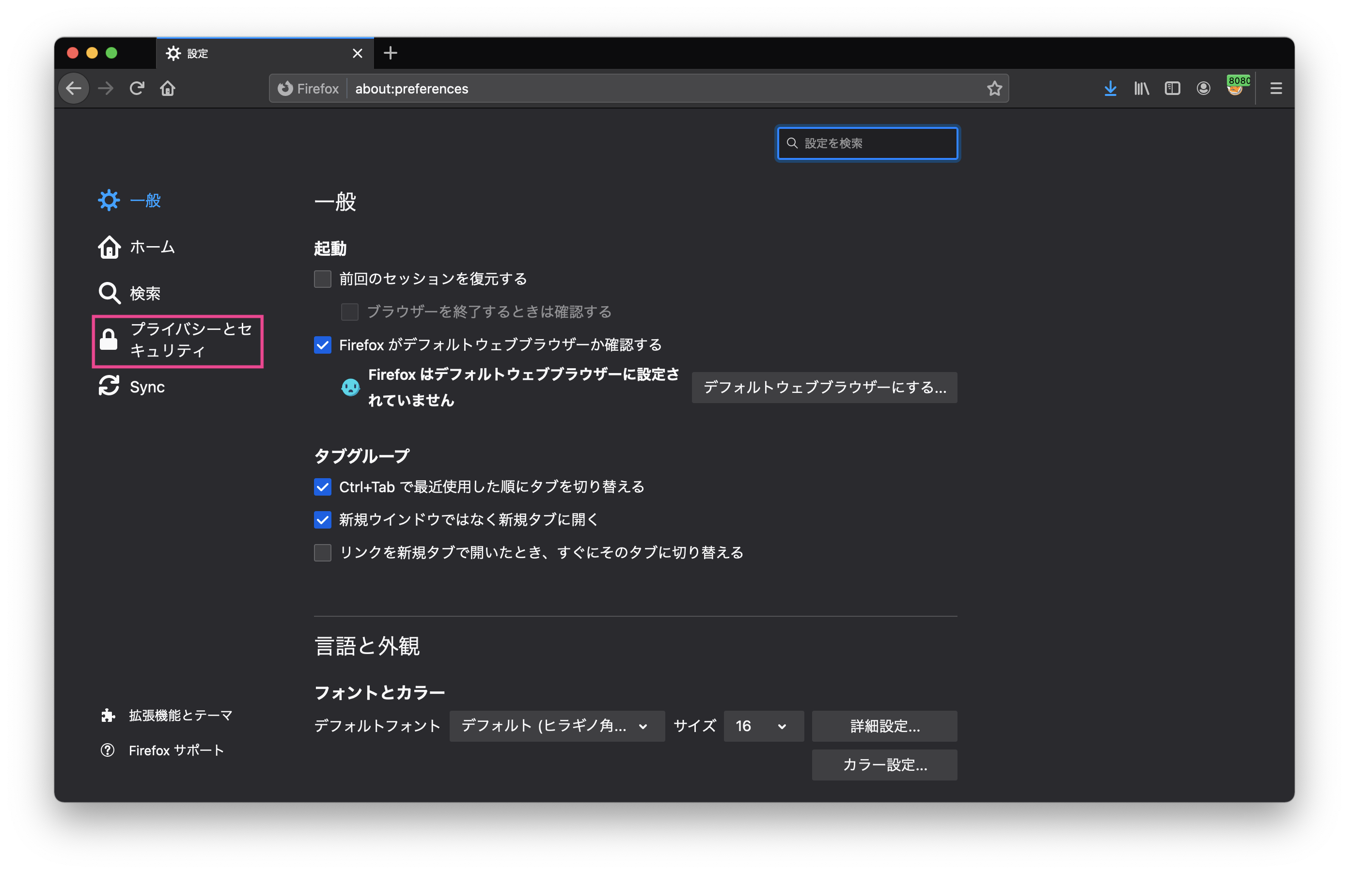Select the 設定 browser tab
Screen dimensions: 1349x874
tap(265, 53)
